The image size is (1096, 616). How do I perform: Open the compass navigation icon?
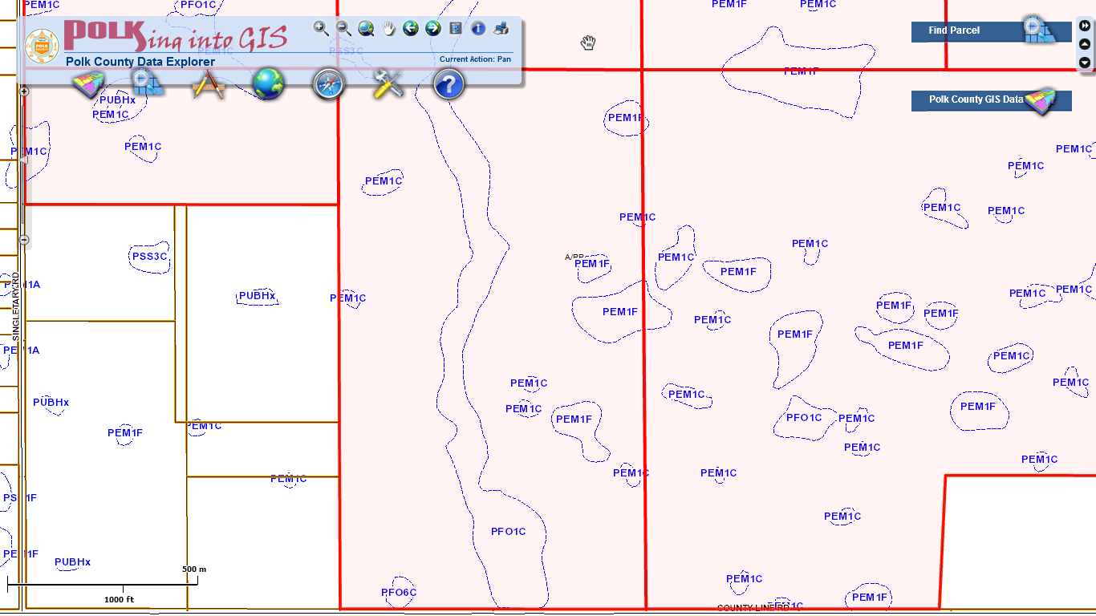pyautogui.click(x=328, y=84)
